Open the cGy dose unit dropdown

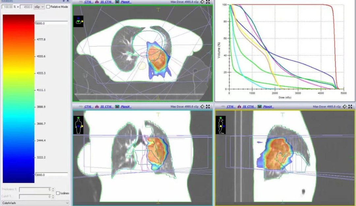tap(39, 7)
